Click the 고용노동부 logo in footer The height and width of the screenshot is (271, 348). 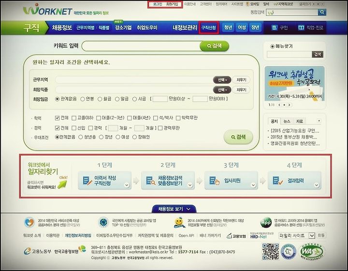38,251
